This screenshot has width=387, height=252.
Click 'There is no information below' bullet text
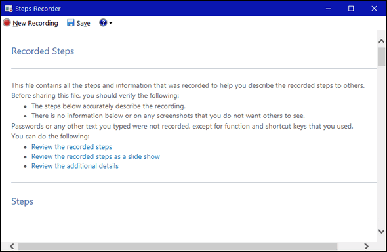(x=168, y=115)
